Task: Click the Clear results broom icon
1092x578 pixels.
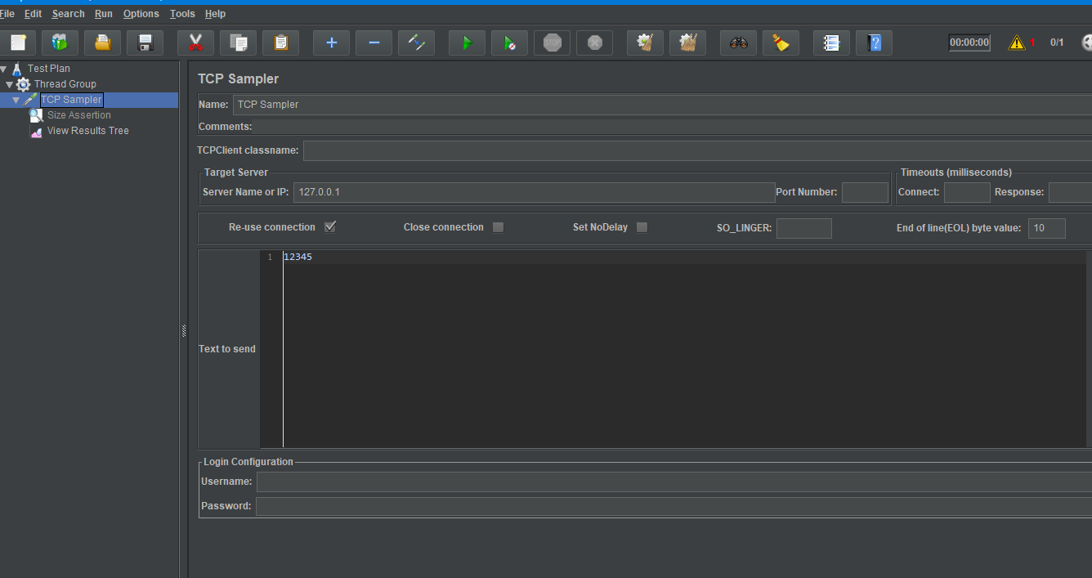Action: click(645, 43)
